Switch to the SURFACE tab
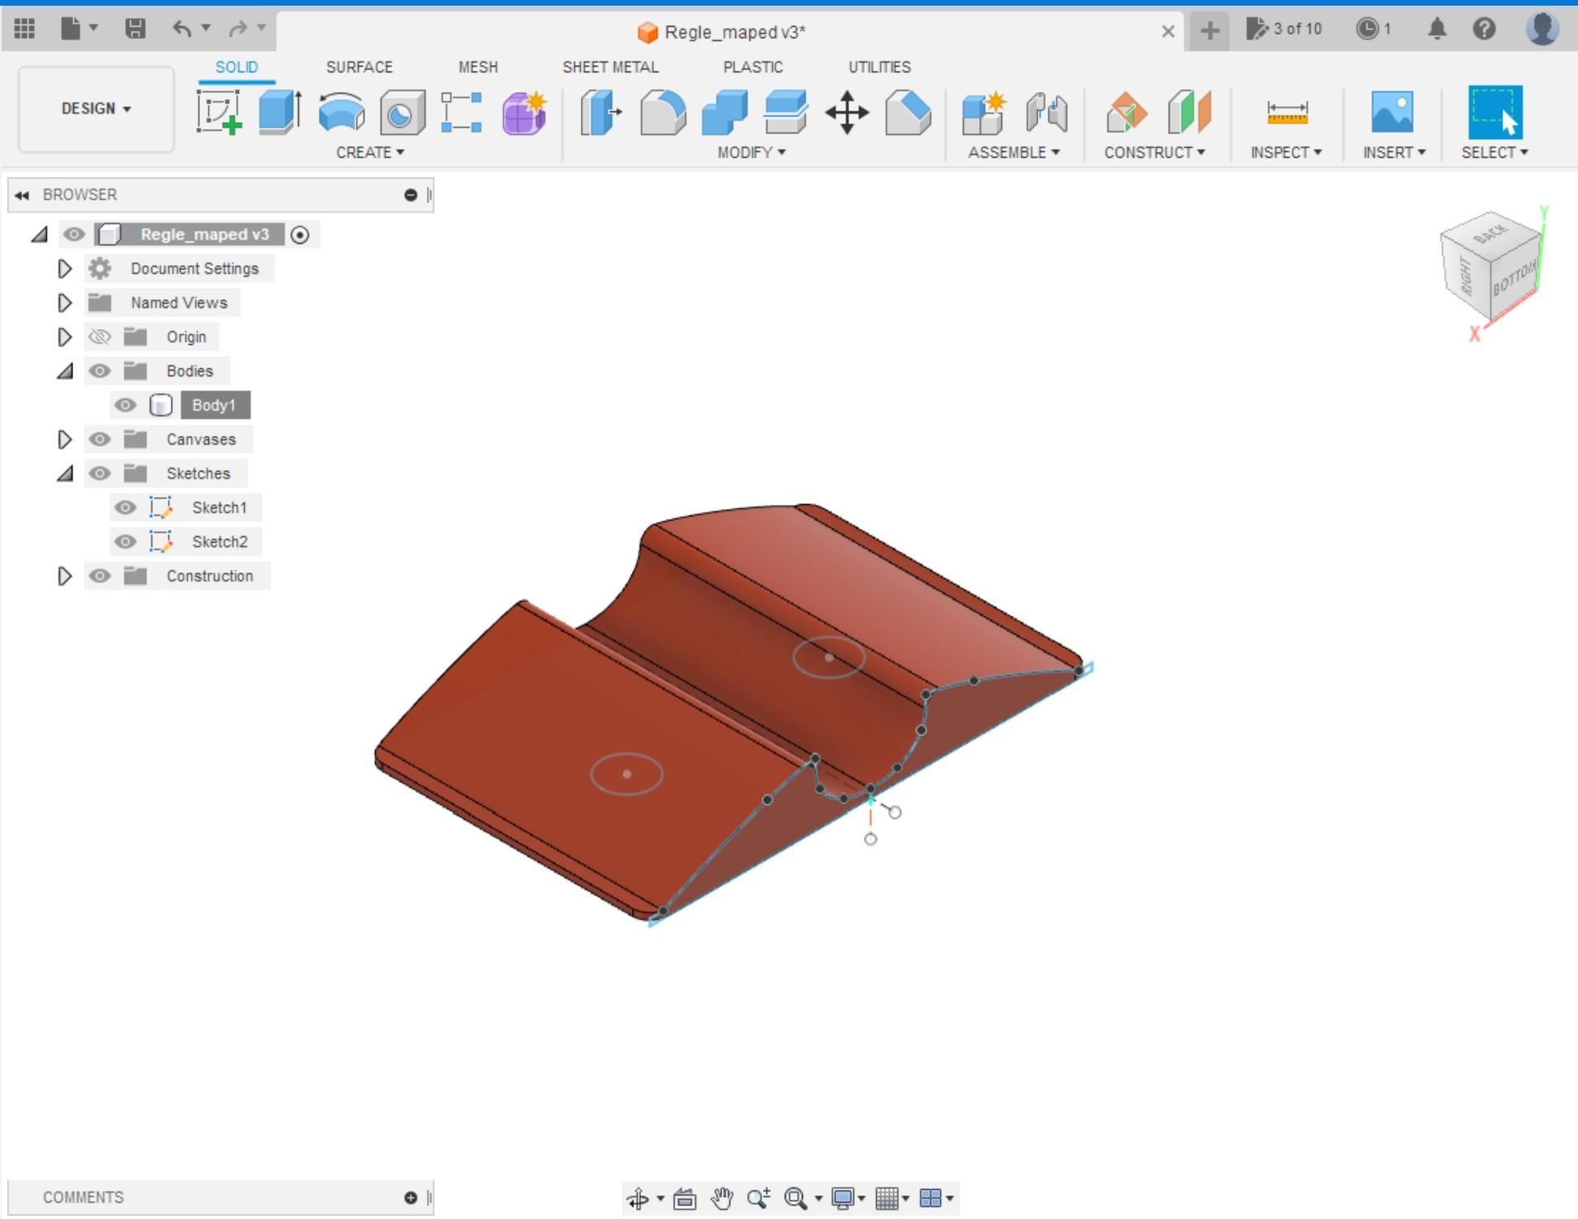Screen dimensions: 1578x1219 (359, 67)
